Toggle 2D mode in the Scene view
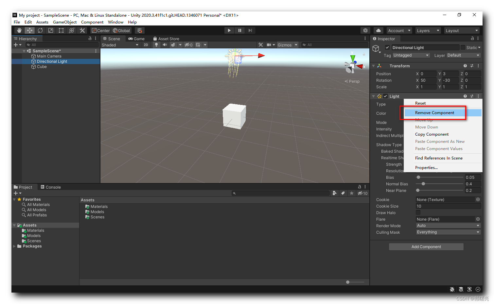The width and height of the screenshot is (494, 304). pyautogui.click(x=146, y=45)
